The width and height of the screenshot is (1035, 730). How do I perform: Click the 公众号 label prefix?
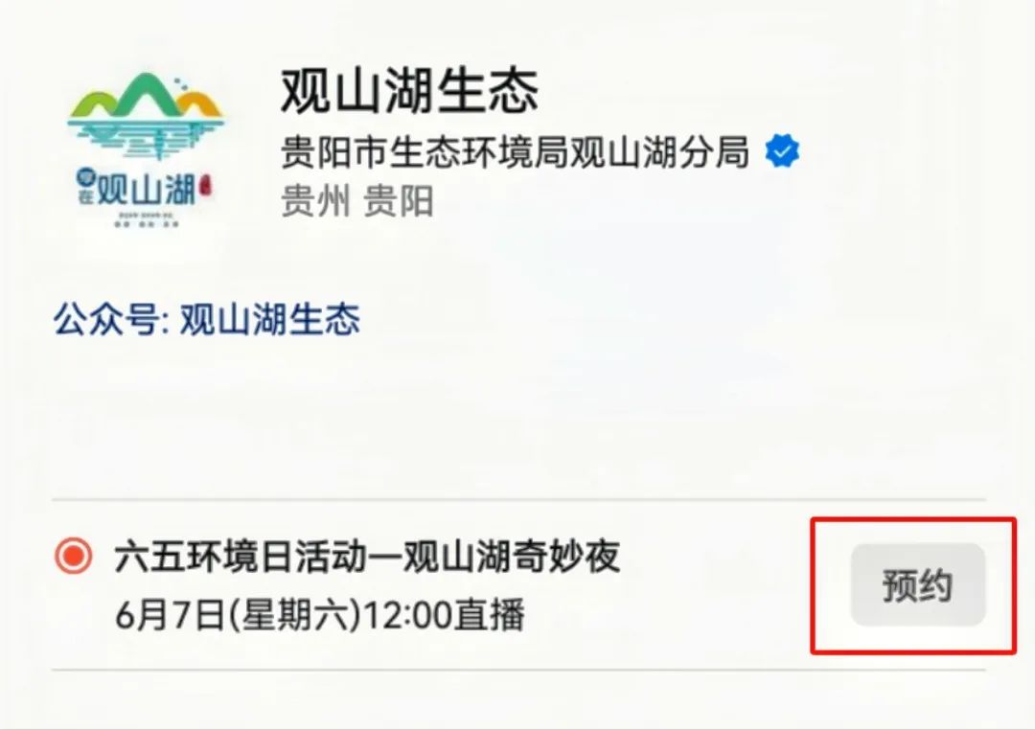(x=105, y=319)
